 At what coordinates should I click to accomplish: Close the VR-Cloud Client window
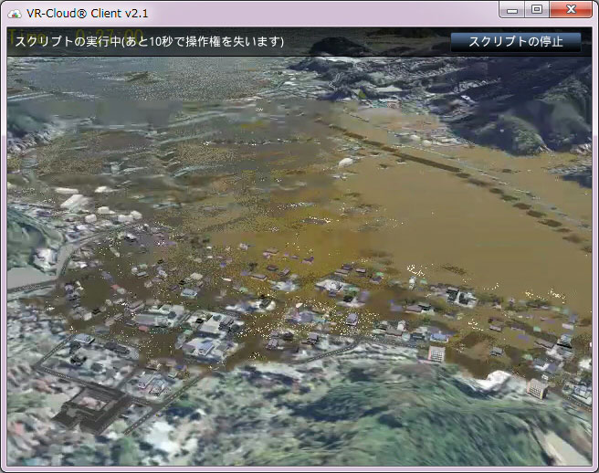pos(571,10)
